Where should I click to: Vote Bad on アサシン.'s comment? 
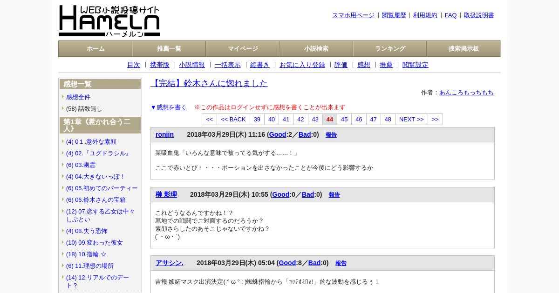pyautogui.click(x=314, y=263)
